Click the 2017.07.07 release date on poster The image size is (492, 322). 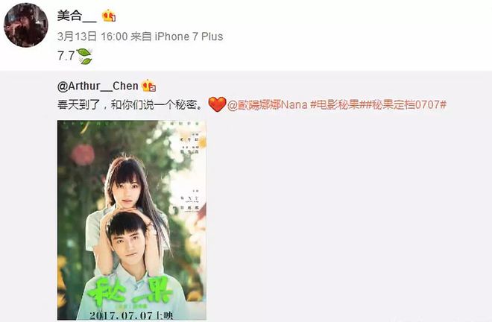pos(131,315)
